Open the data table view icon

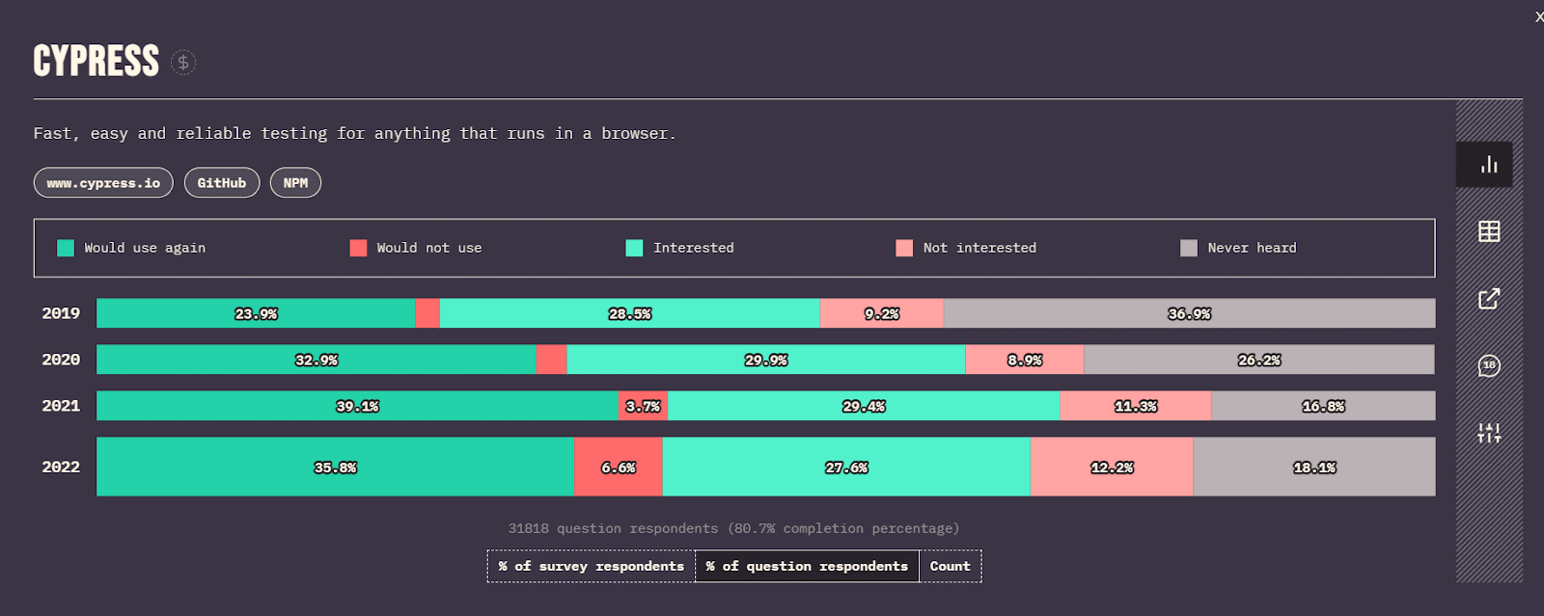[1488, 231]
